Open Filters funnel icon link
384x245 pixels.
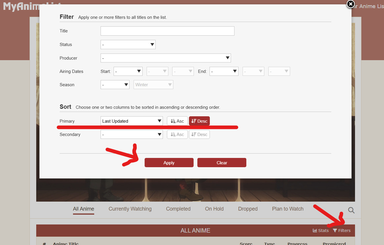(342, 231)
